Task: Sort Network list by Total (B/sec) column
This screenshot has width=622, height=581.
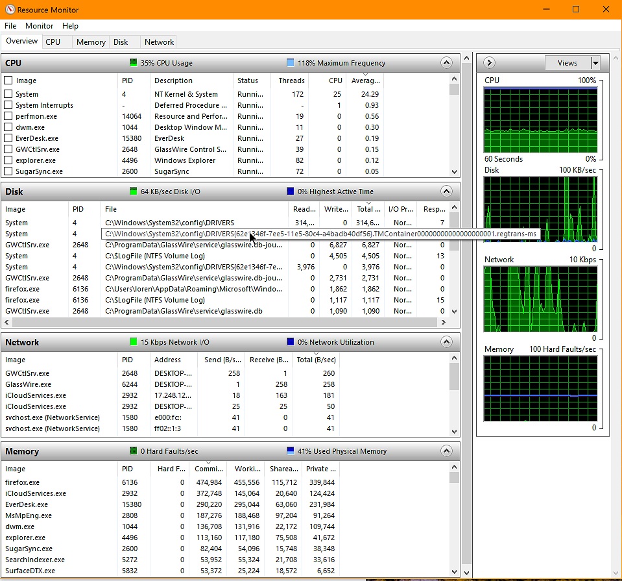Action: [x=316, y=360]
